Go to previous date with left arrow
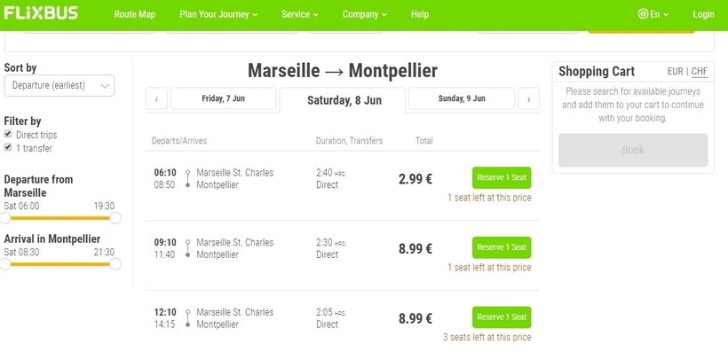Image resolution: width=728 pixels, height=352 pixels. [156, 98]
